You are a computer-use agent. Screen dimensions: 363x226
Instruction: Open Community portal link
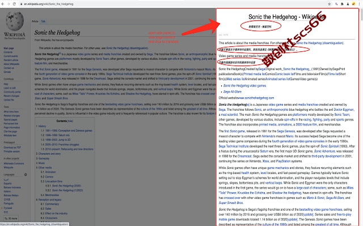coord(12,92)
